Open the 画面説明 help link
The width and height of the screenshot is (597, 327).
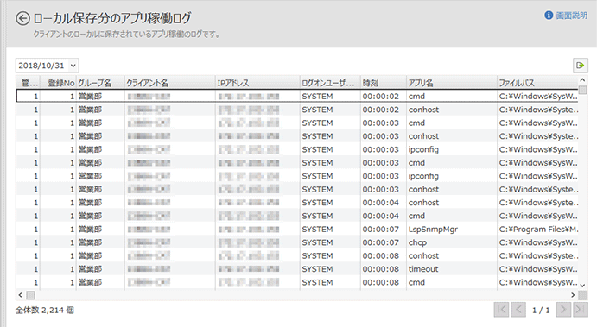pos(571,16)
